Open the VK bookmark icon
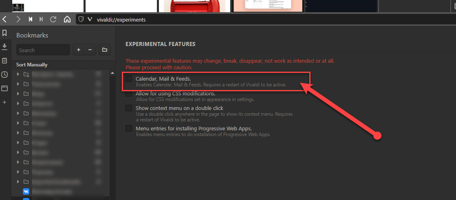 [x=26, y=191]
